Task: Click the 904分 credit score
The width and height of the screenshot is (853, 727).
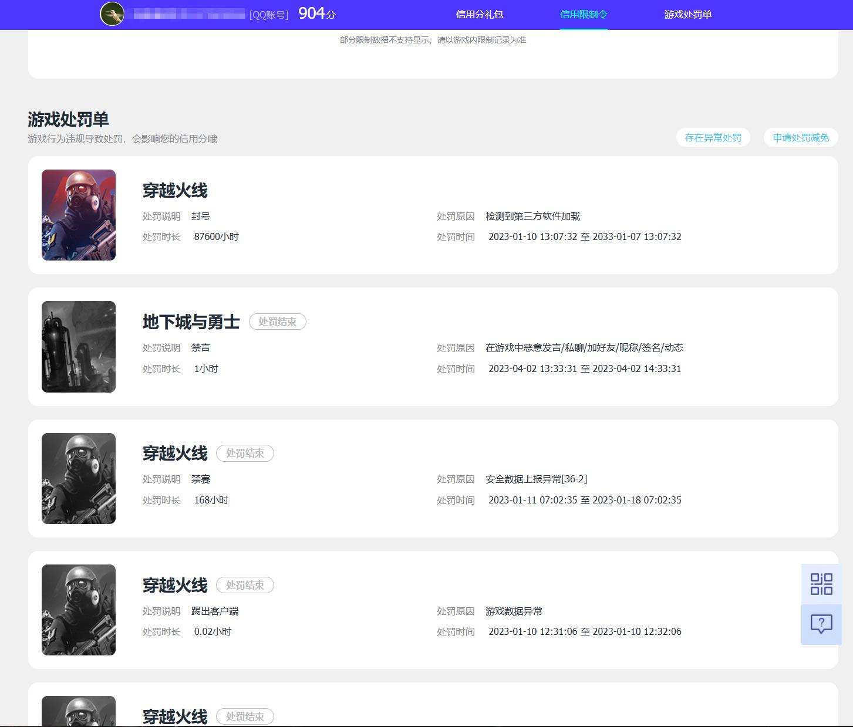Action: 317,13
